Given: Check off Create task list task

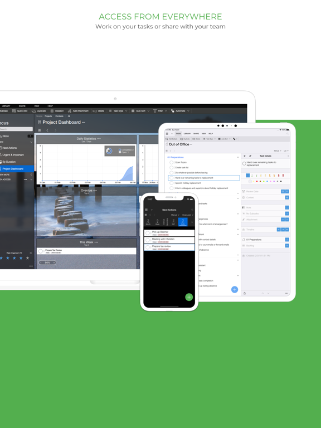Looking at the screenshot, I should [x=172, y=168].
